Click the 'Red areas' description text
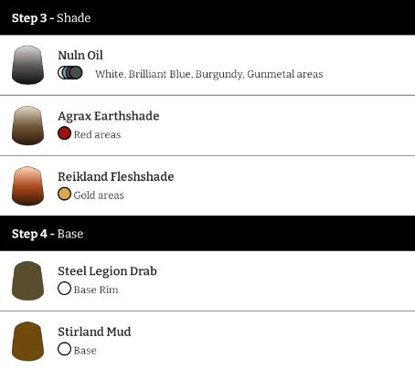Viewport: 415px width, 369px height. tap(97, 134)
